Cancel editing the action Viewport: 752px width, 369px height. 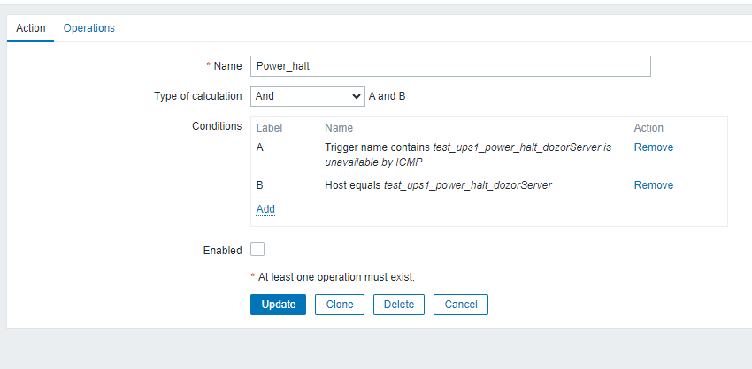[x=461, y=305]
